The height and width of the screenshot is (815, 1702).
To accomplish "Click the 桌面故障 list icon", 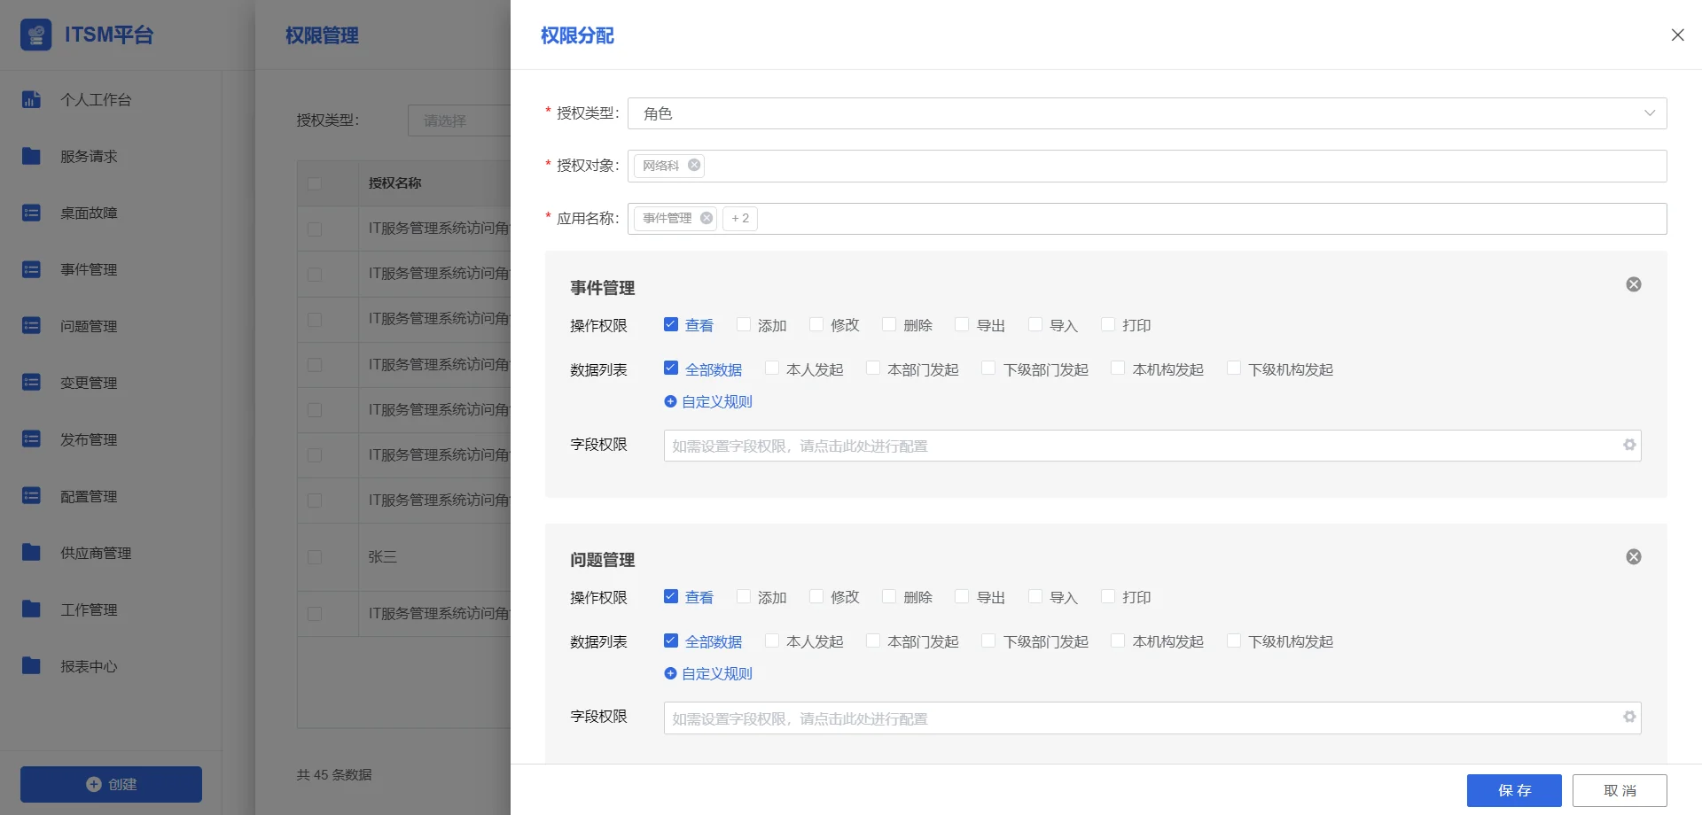I will click(31, 213).
